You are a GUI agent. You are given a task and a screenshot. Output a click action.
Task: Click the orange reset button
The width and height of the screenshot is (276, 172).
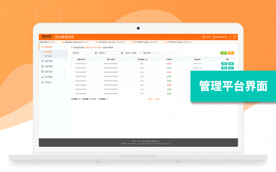pos(231,53)
